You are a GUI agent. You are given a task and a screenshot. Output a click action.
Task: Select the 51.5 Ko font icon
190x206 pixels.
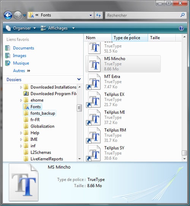pos(95,48)
